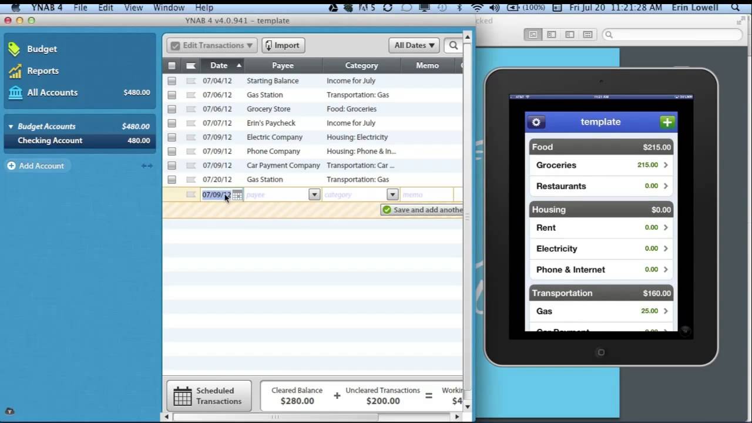This screenshot has height=423, width=752.
Task: Flag the Phone Company transaction
Action: click(191, 152)
